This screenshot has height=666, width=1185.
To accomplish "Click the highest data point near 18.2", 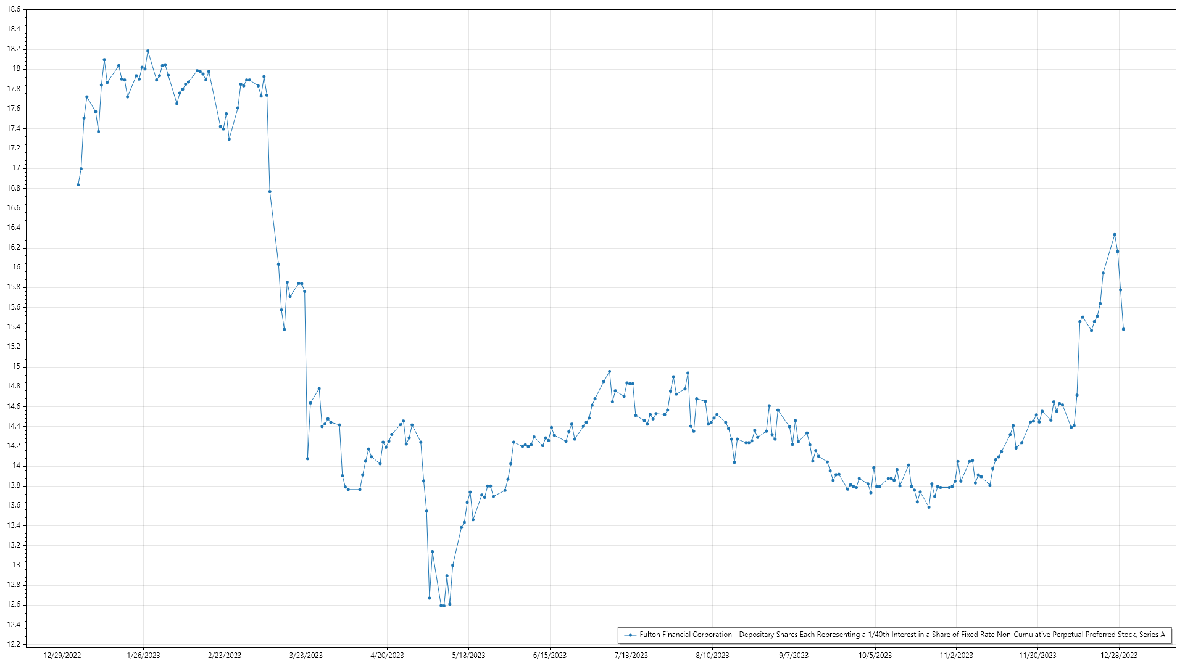I will (x=148, y=51).
